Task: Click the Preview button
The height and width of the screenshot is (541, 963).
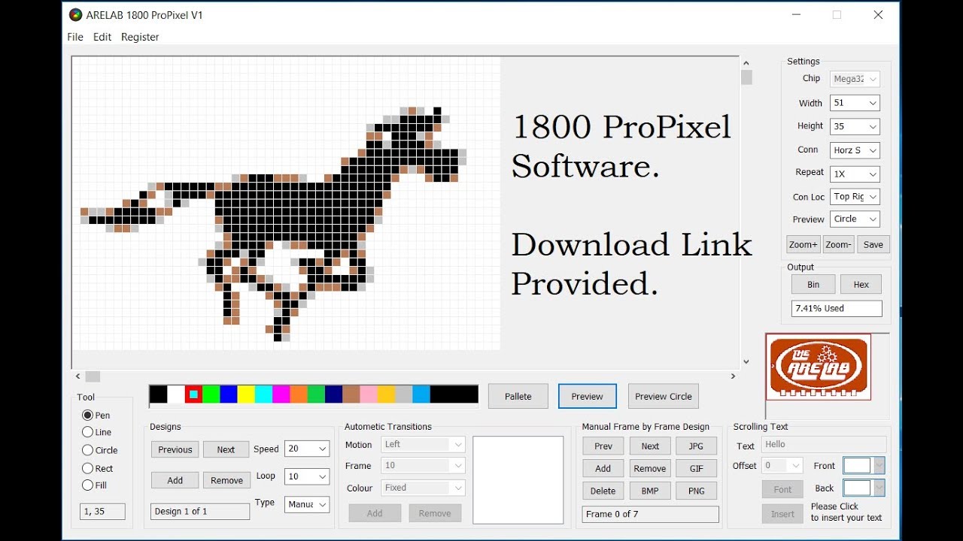Action: click(588, 396)
